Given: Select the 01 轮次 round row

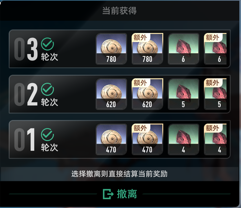Looking at the screenshot, I should point(120,139).
